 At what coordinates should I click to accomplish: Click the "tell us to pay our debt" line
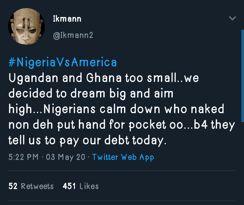point(87,140)
